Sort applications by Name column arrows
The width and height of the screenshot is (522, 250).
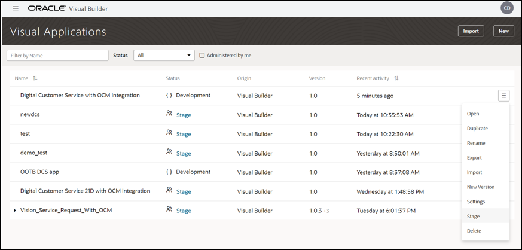(x=35, y=78)
